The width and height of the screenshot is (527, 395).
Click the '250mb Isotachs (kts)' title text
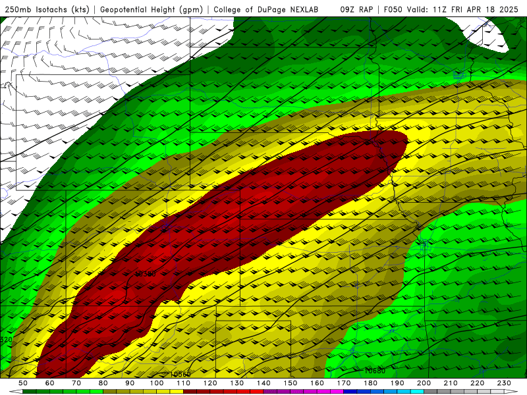click(x=47, y=9)
